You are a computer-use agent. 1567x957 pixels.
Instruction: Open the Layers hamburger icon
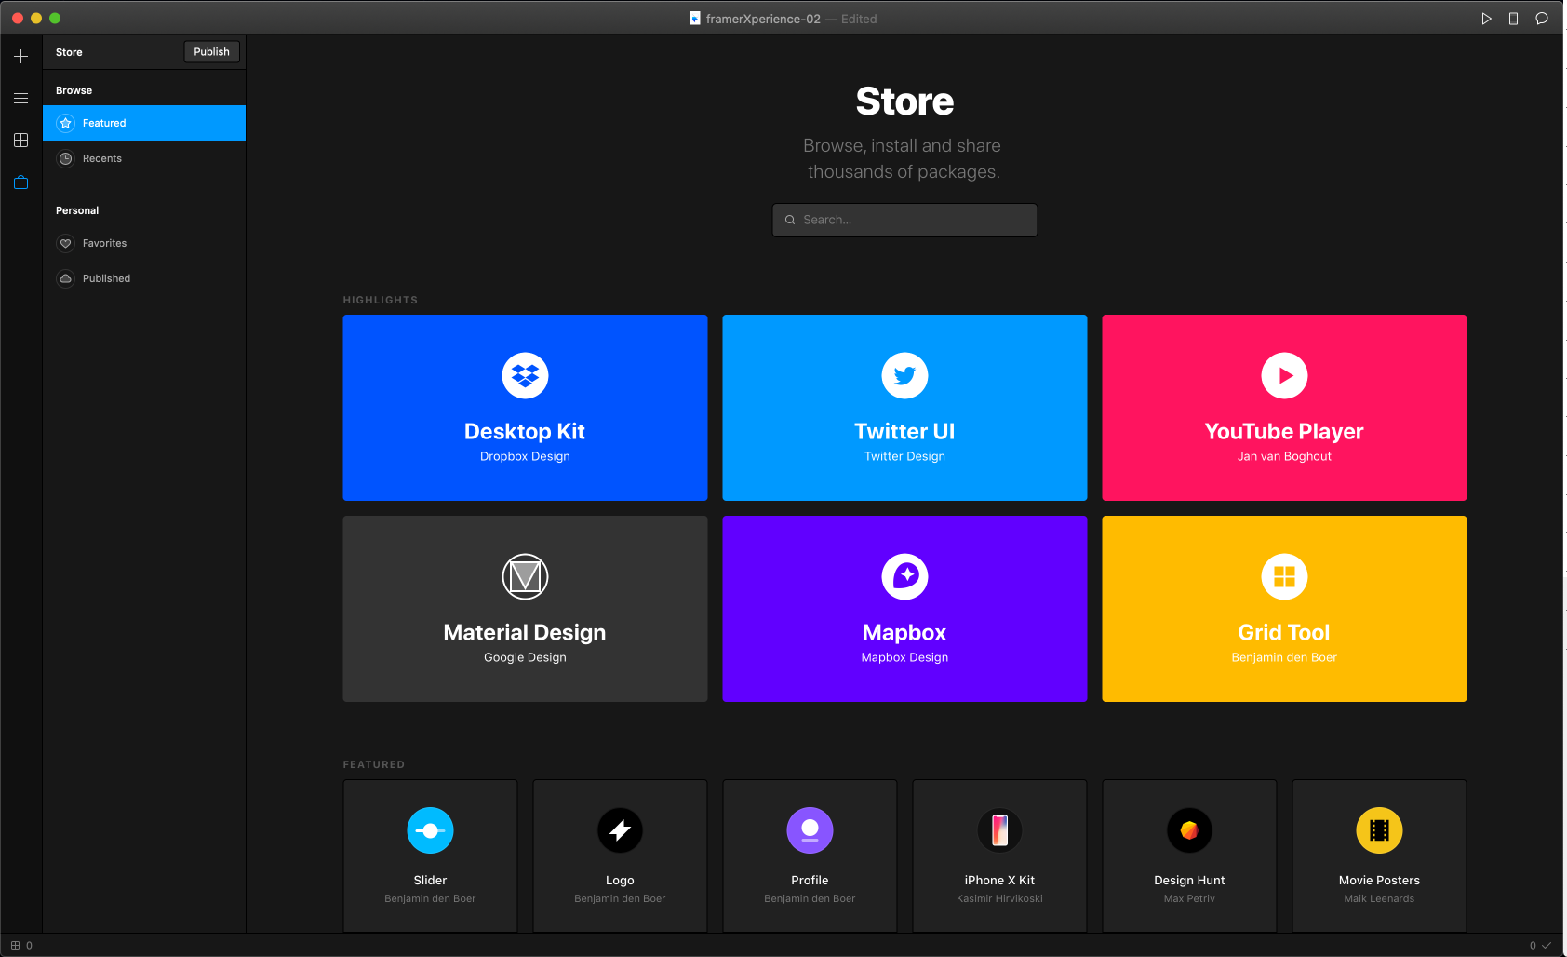20,98
